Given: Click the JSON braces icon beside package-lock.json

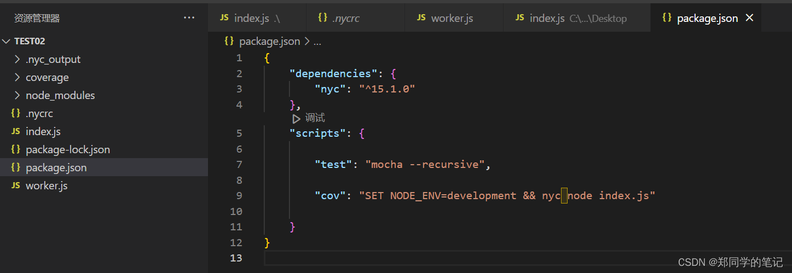Looking at the screenshot, I should tap(16, 149).
